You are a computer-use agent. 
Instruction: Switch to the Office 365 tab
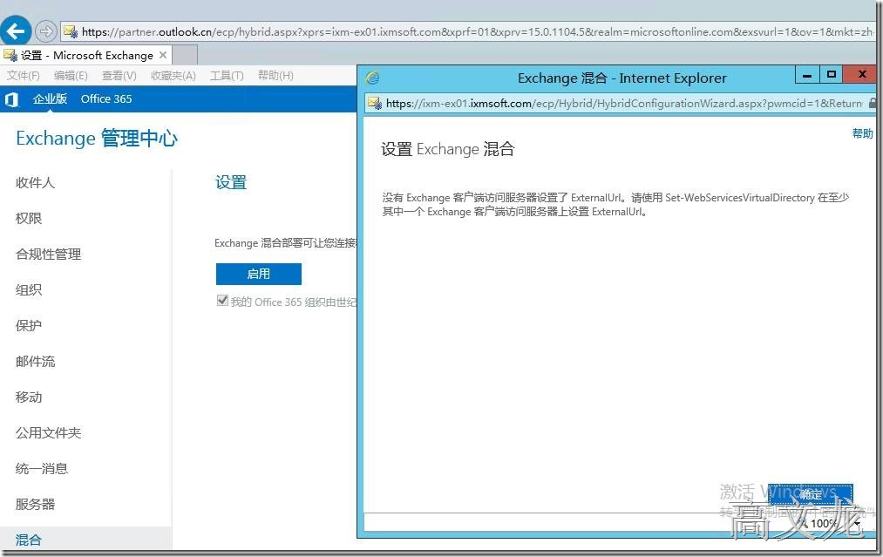coord(105,99)
